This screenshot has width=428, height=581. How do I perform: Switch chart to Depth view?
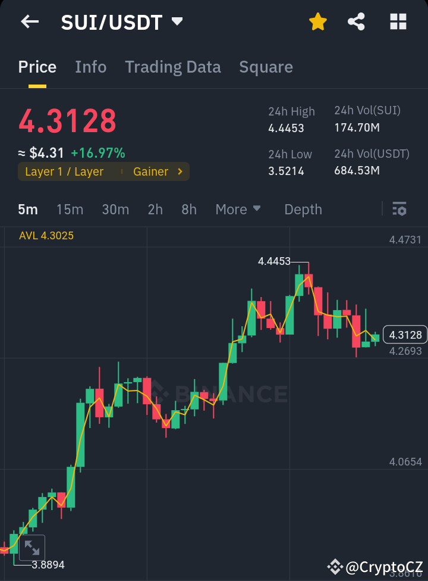303,210
